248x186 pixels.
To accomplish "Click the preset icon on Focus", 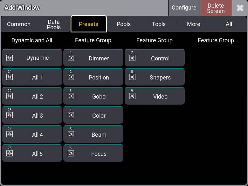I will pos(71,153).
